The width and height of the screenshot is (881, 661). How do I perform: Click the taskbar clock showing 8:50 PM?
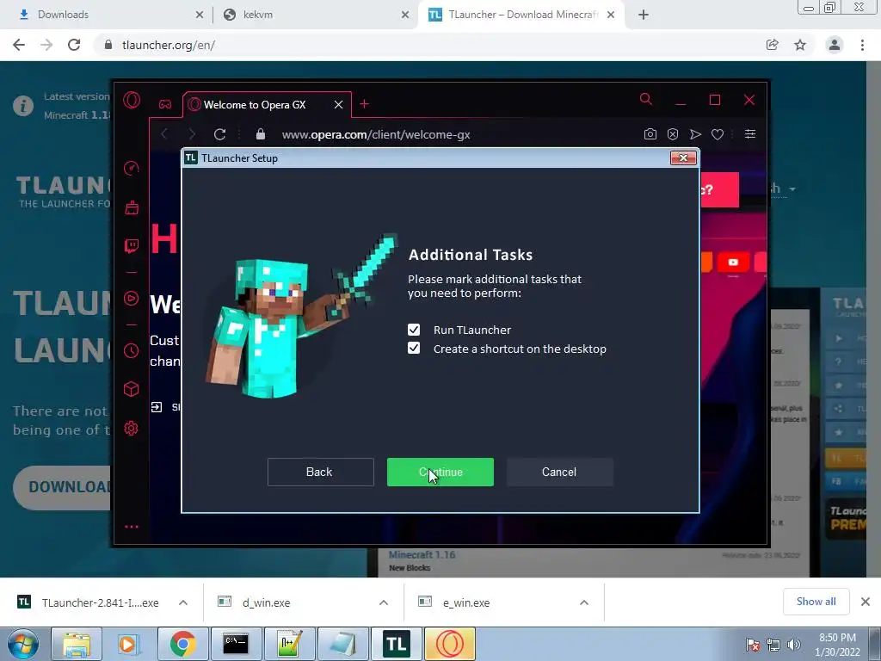coord(837,645)
